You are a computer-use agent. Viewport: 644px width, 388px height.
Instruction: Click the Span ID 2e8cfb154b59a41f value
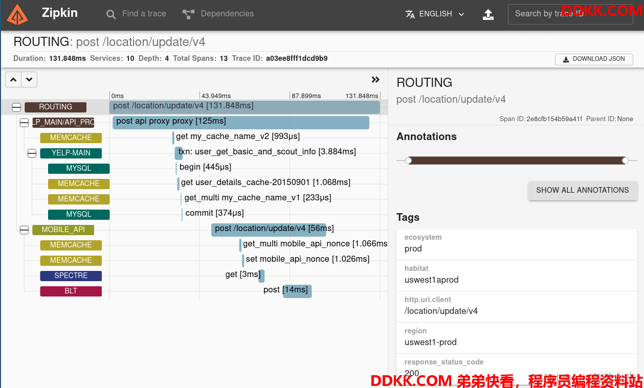[x=554, y=119]
